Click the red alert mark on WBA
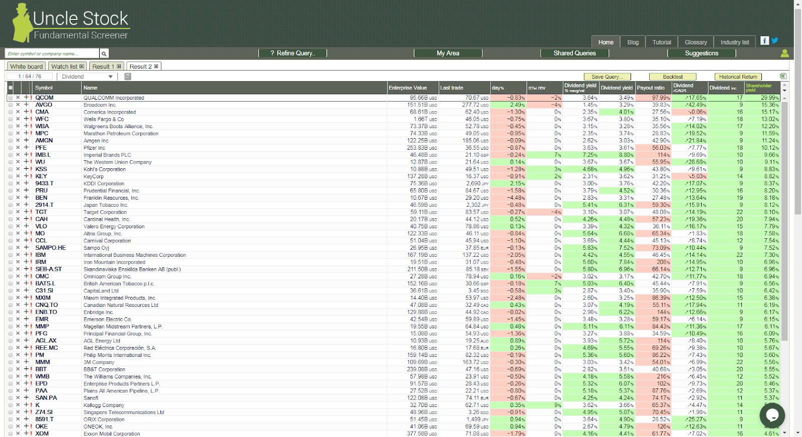 coord(31,126)
